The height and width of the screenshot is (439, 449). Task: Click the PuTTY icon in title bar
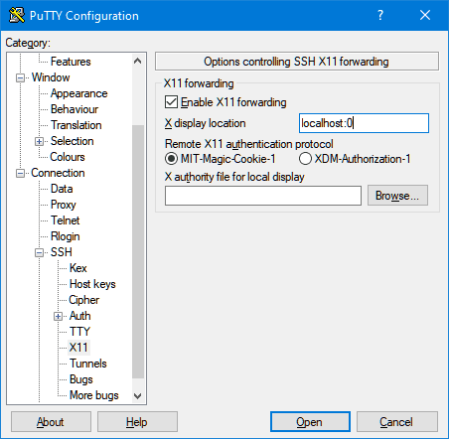coord(17,15)
